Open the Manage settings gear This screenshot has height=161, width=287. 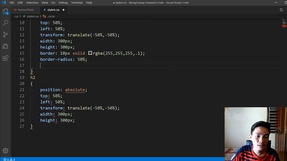[5, 151]
